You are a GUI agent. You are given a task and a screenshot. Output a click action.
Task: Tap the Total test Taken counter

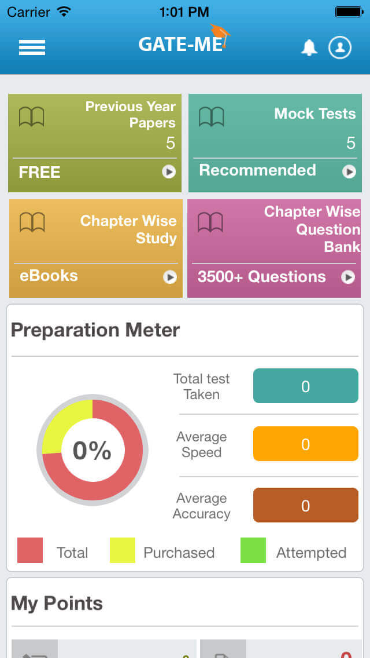pos(305,386)
